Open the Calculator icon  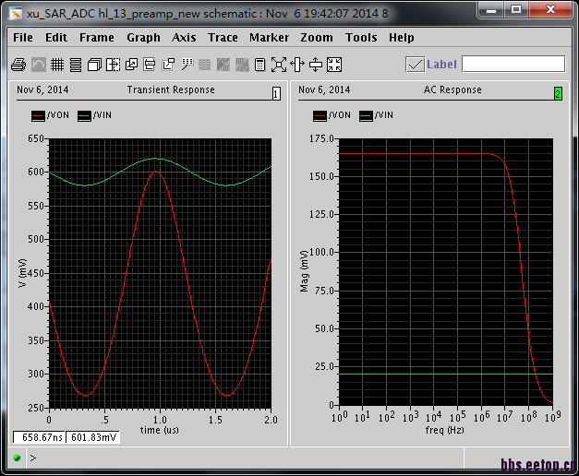(260, 65)
